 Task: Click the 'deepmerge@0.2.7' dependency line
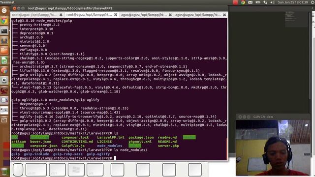point(35,104)
